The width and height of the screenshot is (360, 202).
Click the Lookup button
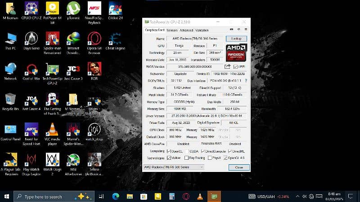[236, 39]
